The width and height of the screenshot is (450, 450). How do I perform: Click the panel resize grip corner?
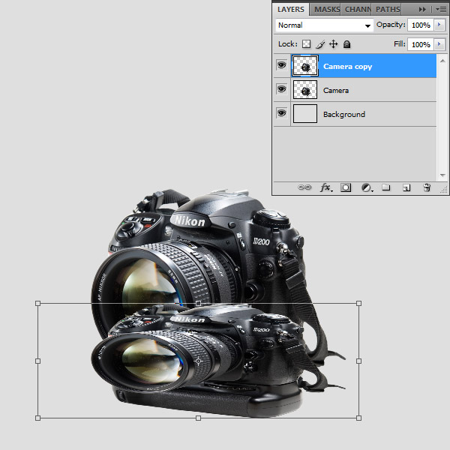click(444, 190)
